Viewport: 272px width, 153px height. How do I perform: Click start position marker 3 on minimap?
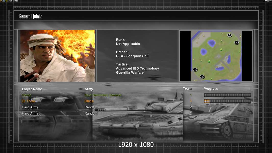pos(229,35)
